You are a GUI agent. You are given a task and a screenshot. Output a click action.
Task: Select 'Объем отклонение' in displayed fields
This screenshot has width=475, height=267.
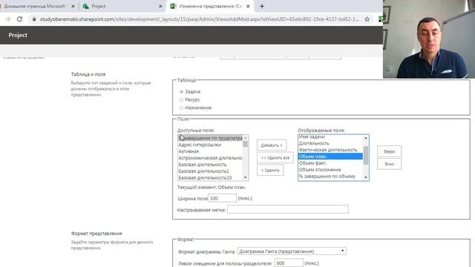[330, 170]
